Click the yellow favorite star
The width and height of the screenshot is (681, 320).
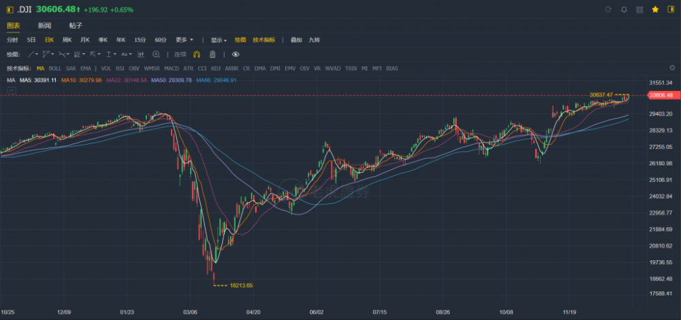pyautogui.click(x=655, y=10)
